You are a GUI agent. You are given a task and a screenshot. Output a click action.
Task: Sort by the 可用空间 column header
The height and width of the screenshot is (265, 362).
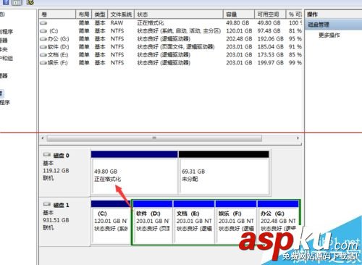click(270, 14)
